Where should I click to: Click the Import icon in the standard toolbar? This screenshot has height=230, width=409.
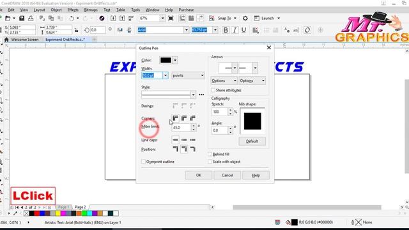(113, 19)
